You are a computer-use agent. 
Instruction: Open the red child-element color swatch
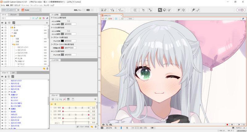pos(62,48)
